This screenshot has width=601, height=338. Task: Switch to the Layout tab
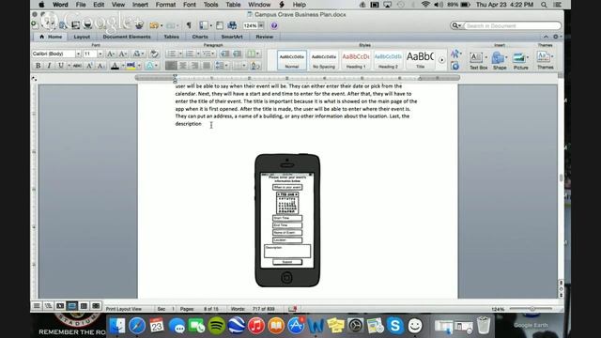click(x=82, y=37)
